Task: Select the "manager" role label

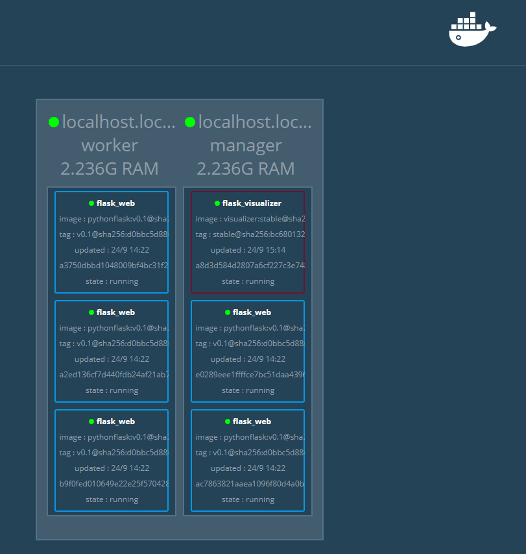Action: [x=246, y=145]
